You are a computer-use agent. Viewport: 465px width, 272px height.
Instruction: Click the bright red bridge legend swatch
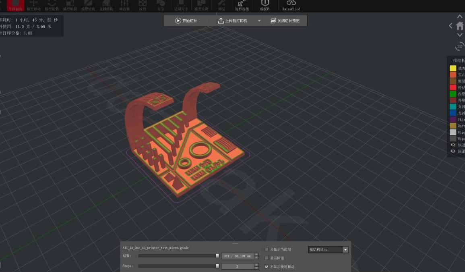[453, 87]
